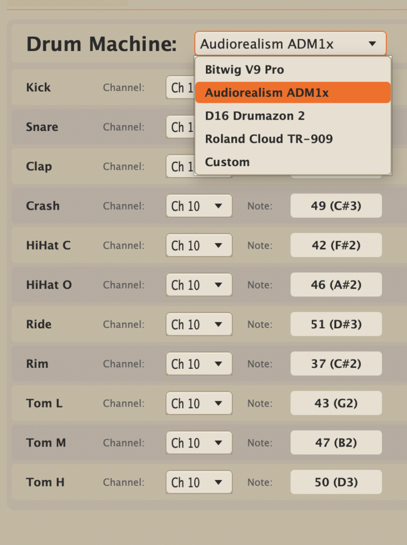Open the Drum Machine preset dropdown
Image resolution: width=407 pixels, height=545 pixels.
pos(290,44)
